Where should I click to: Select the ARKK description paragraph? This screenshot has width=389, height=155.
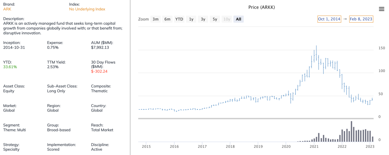[63, 28]
